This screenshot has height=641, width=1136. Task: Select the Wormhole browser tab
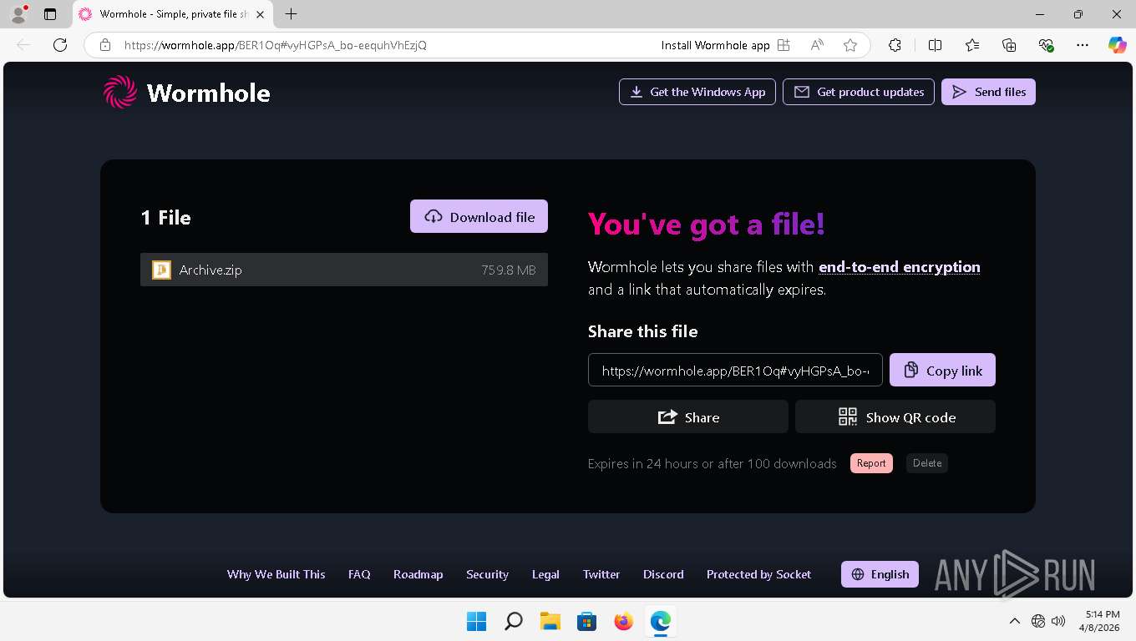pos(173,14)
